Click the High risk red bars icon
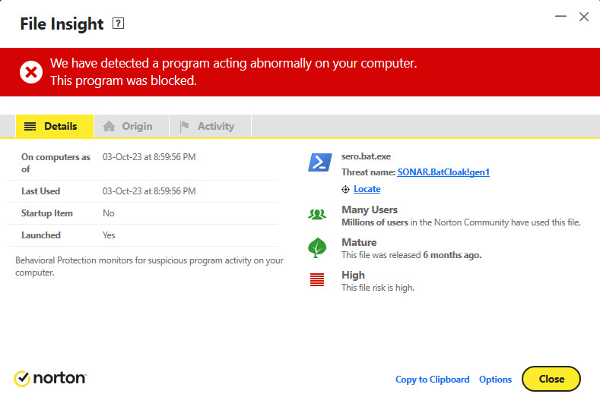The height and width of the screenshot is (397, 600). [x=317, y=280]
